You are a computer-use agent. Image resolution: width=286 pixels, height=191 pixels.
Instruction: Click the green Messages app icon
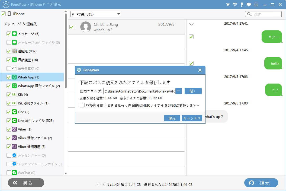[14, 34]
